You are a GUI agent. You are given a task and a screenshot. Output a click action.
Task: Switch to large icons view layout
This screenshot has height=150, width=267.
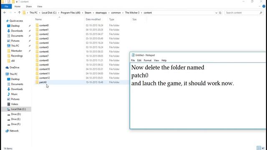tap(263, 148)
